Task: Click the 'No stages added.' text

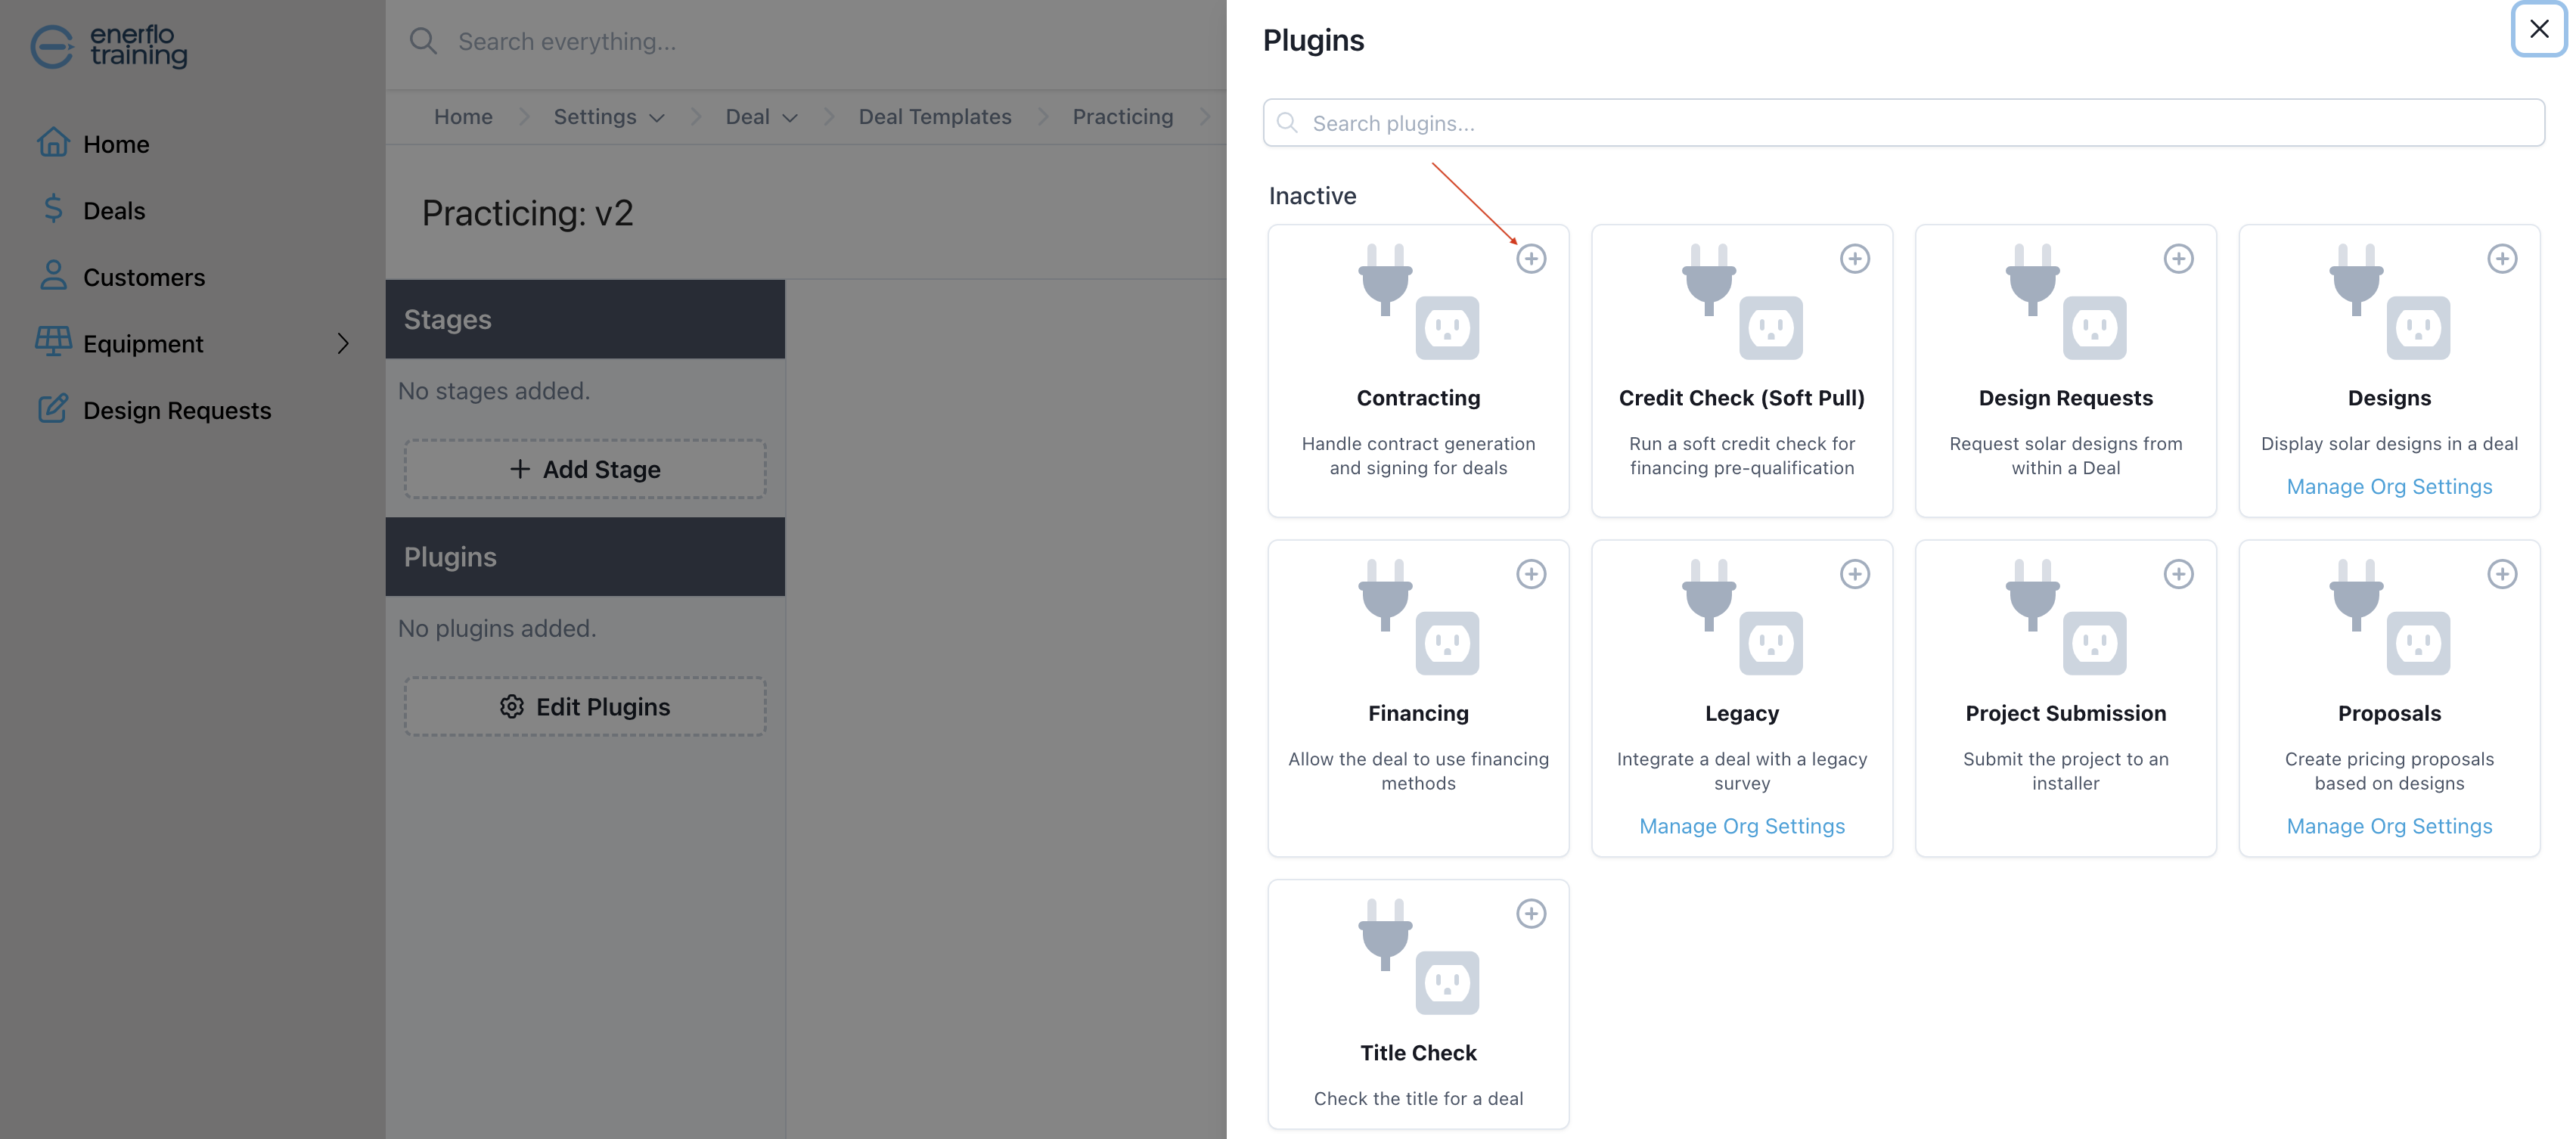Action: (x=494, y=391)
